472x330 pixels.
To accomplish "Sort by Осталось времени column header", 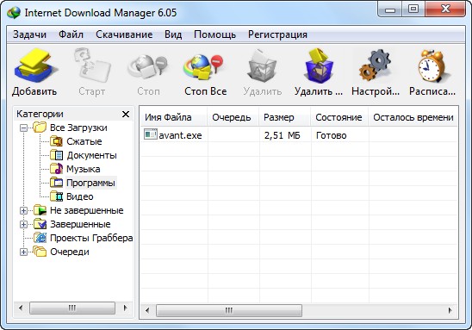I will pos(413,117).
